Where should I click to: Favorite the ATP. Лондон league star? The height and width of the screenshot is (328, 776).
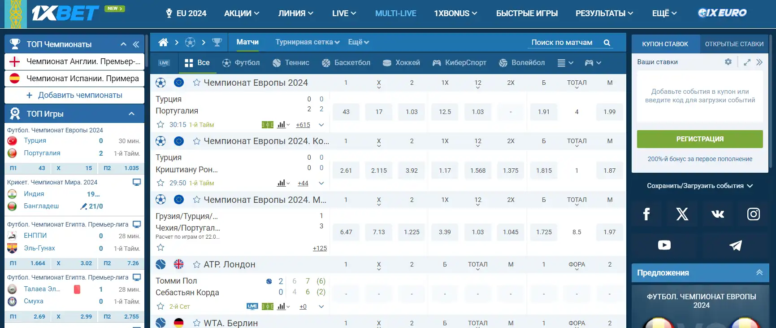(x=196, y=265)
